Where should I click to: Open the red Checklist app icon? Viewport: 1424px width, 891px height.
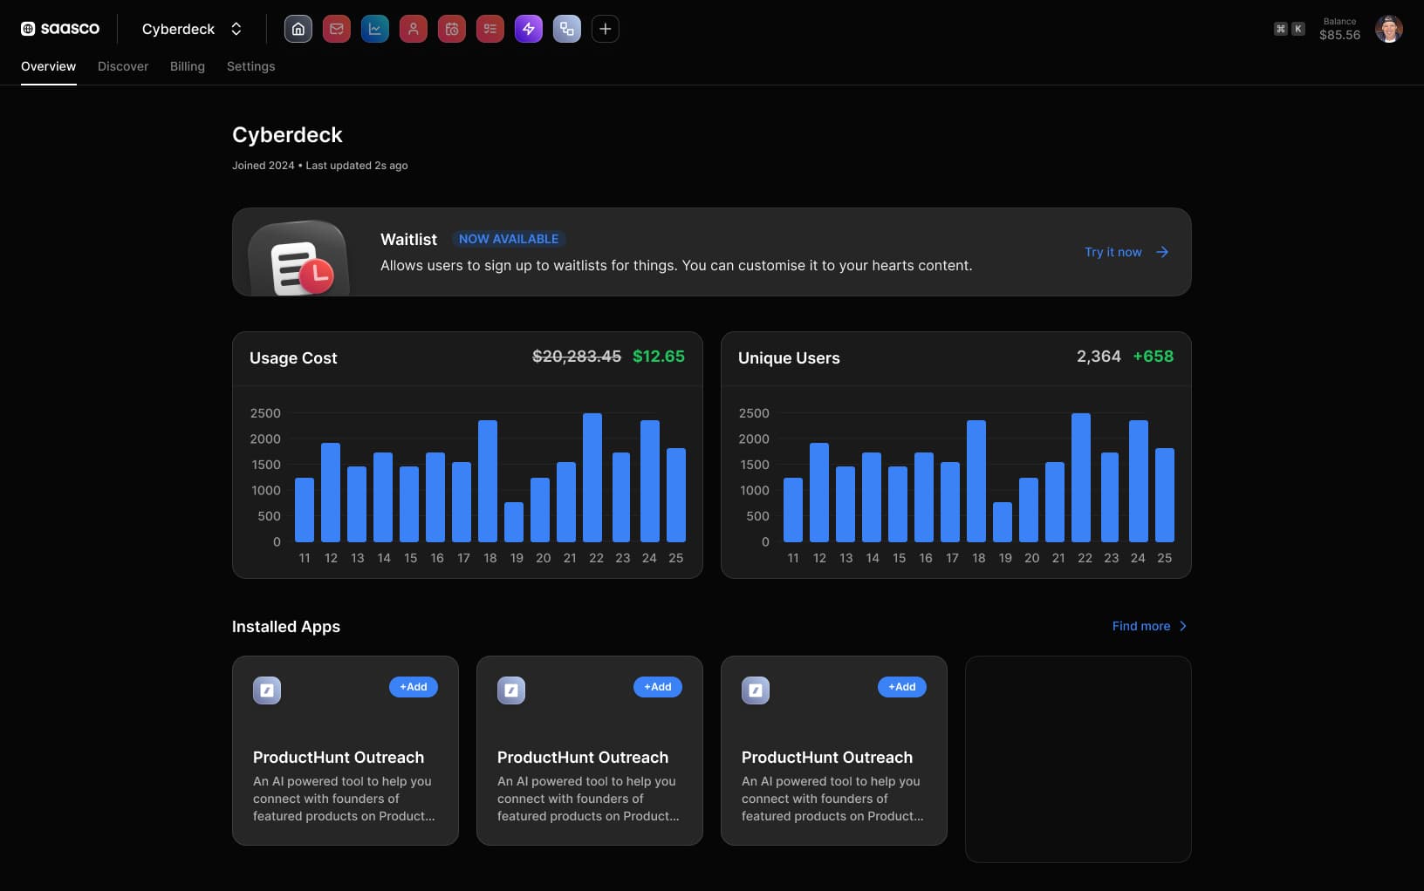(x=490, y=29)
